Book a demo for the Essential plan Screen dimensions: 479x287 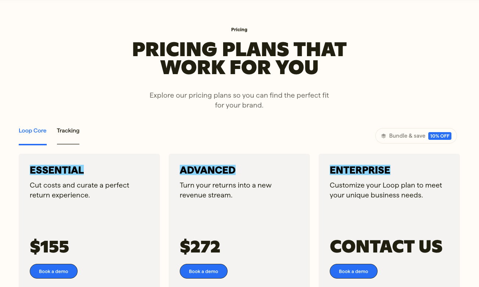pos(54,271)
